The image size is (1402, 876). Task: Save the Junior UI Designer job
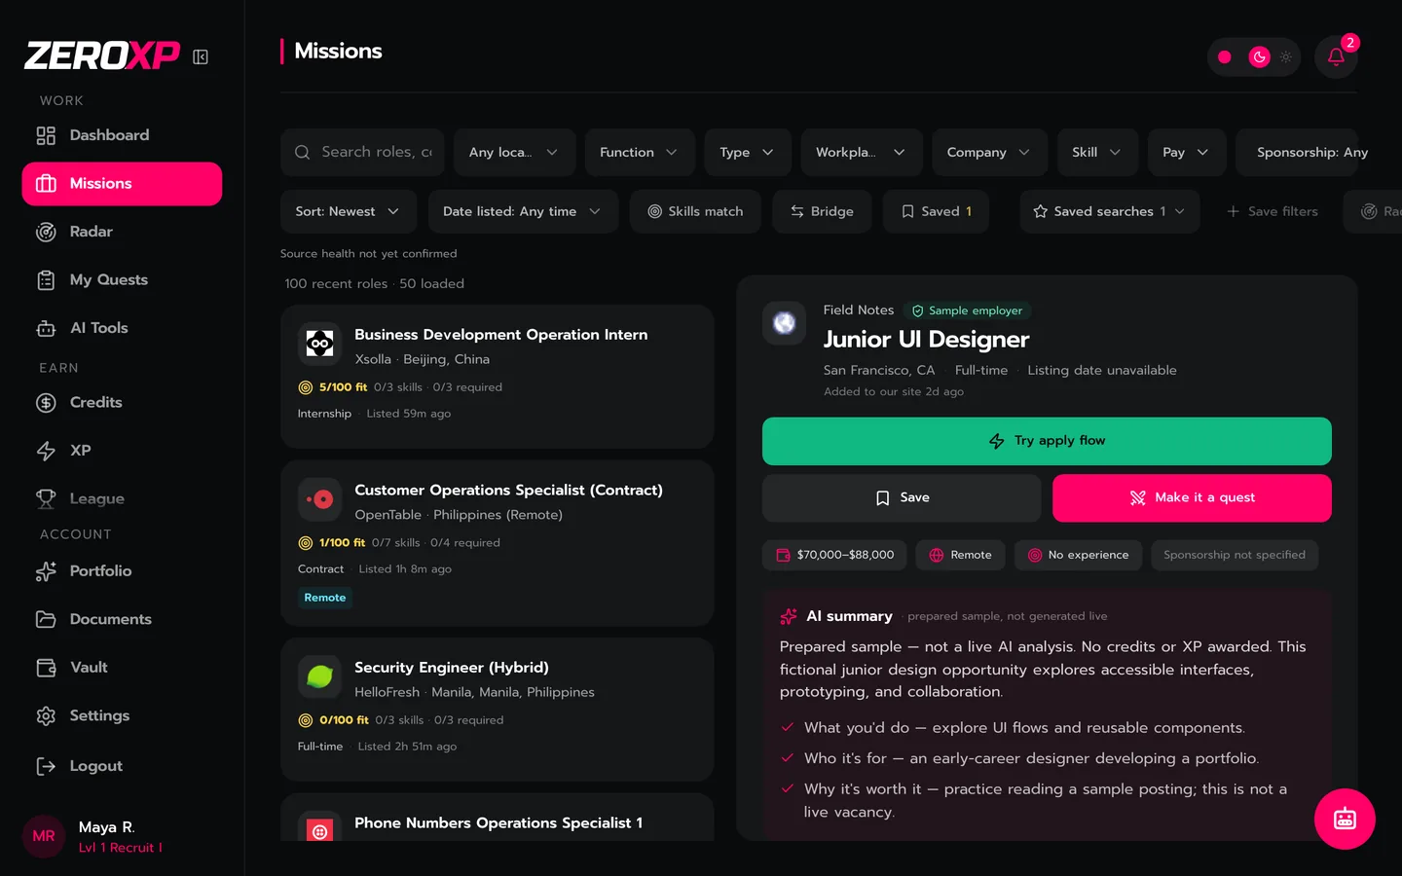click(902, 497)
